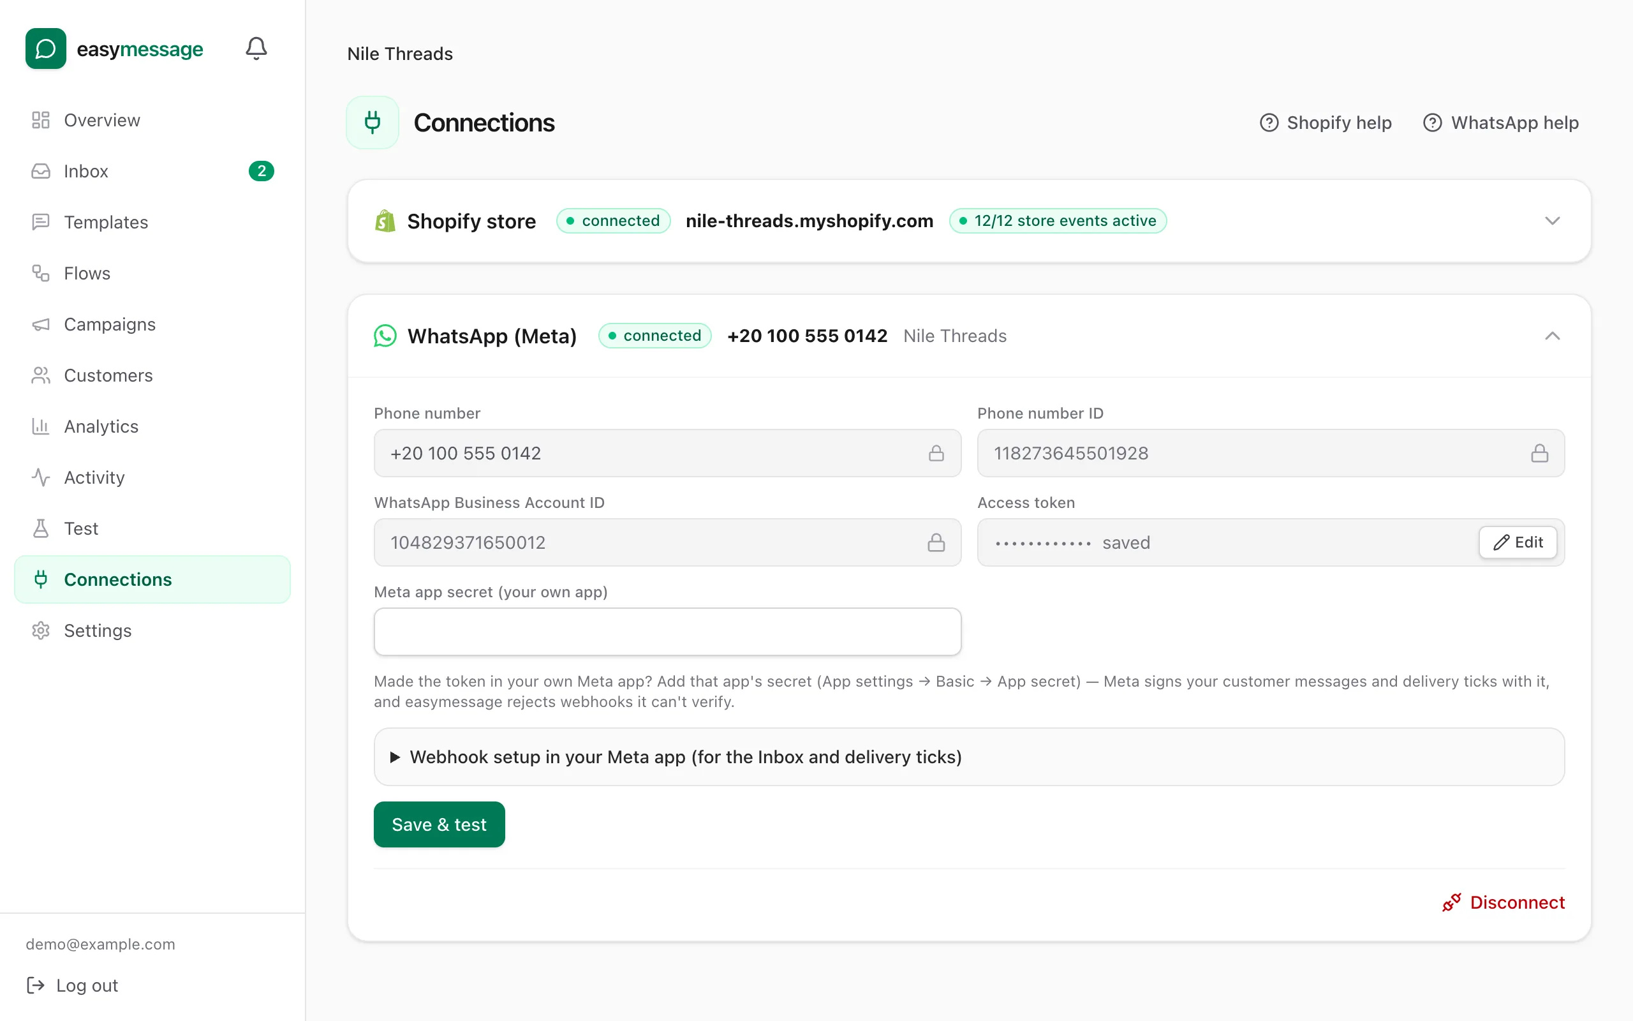
Task: Click the demo@example.com account text
Action: 101,944
